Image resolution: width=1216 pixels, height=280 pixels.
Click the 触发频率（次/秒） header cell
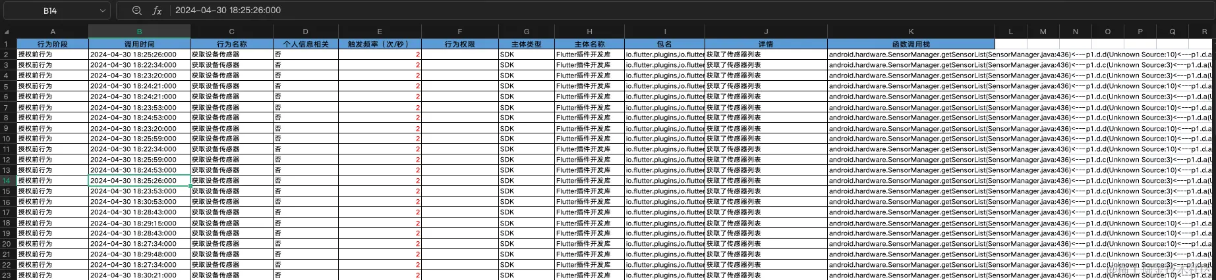tap(380, 44)
